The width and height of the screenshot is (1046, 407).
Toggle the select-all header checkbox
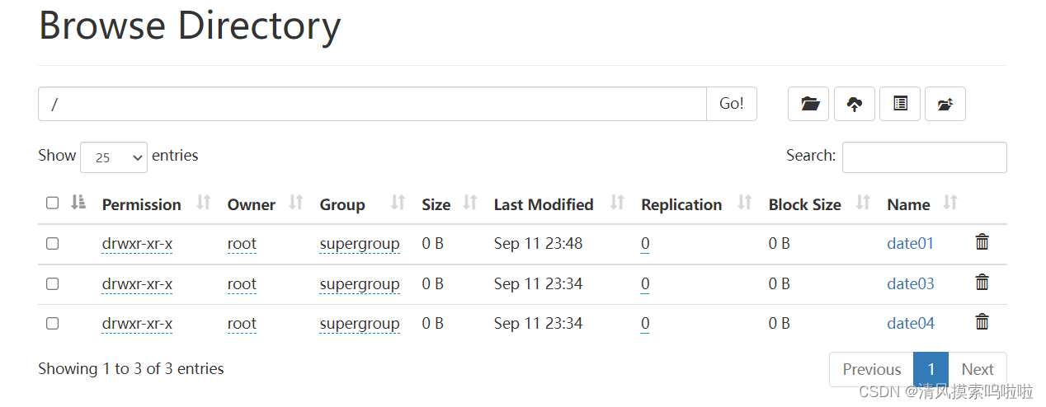click(x=52, y=203)
